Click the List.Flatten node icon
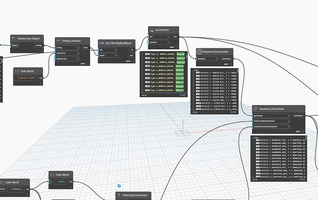This screenshot has height=200, width=318. point(152,30)
